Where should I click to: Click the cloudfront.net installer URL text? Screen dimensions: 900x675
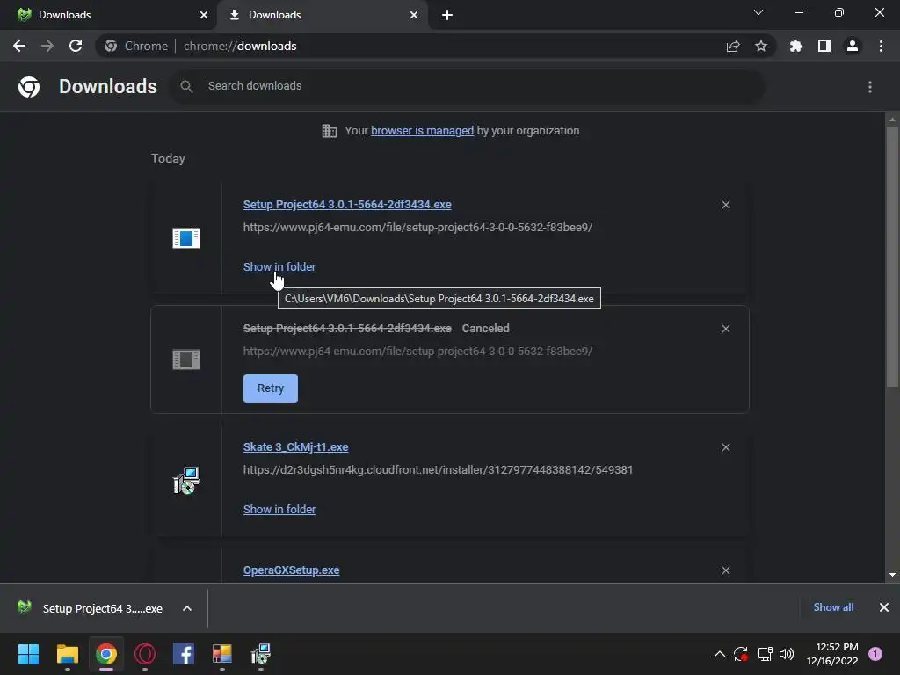point(438,470)
